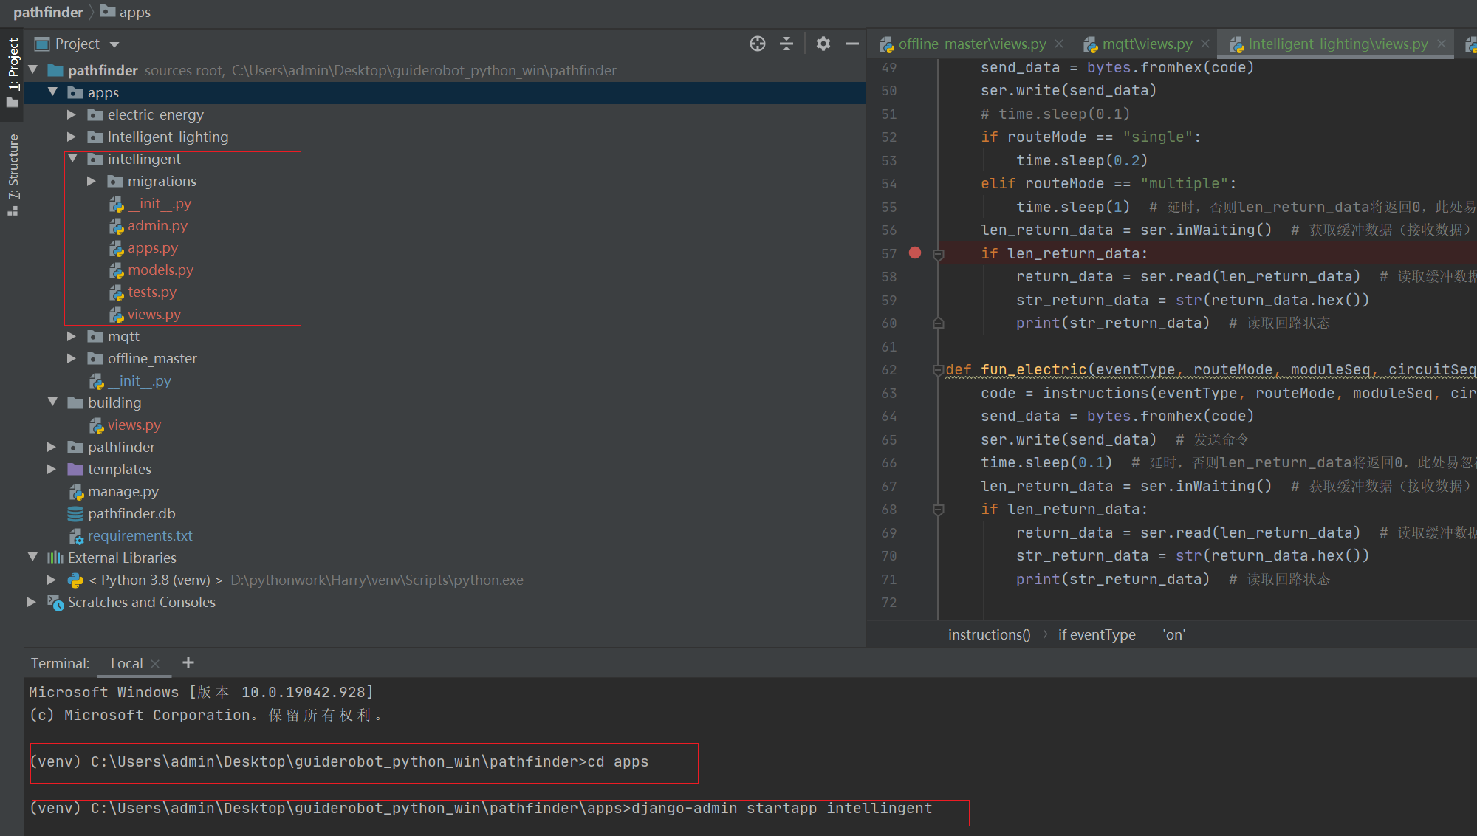The image size is (1477, 836).
Task: Collapse the if block at line 68
Action: click(x=938, y=510)
